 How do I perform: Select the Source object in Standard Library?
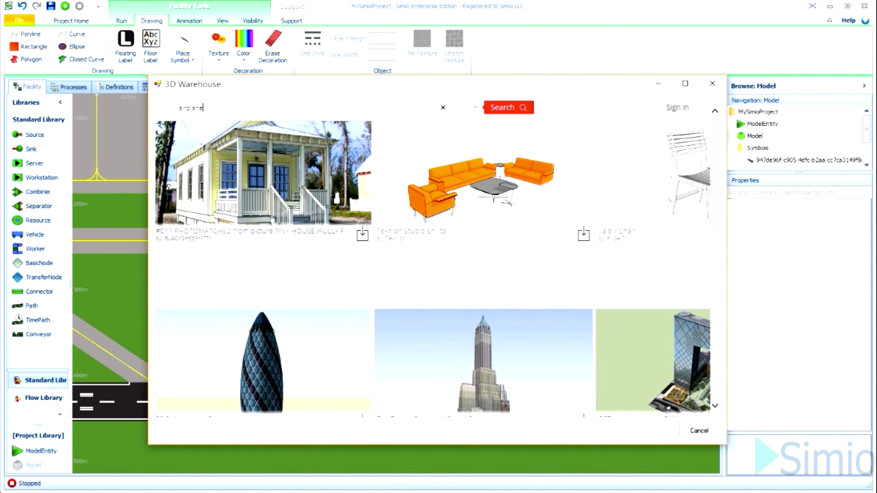tap(34, 134)
